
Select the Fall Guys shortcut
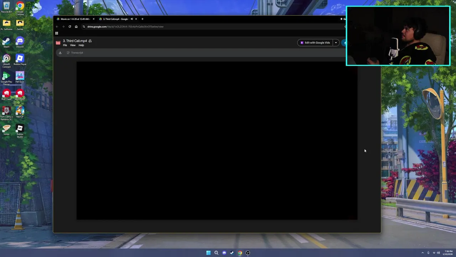[x=20, y=77]
